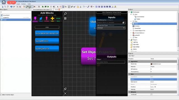Collapse the Behavior properties section
This screenshot has height=100, width=179.
(x=129, y=92)
